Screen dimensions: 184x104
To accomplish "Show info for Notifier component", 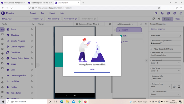I will click(x=31, y=87).
